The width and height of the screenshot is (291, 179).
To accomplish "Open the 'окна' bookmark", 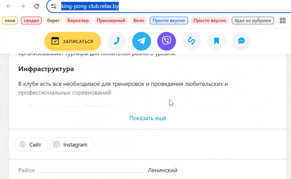I will click(10, 20).
